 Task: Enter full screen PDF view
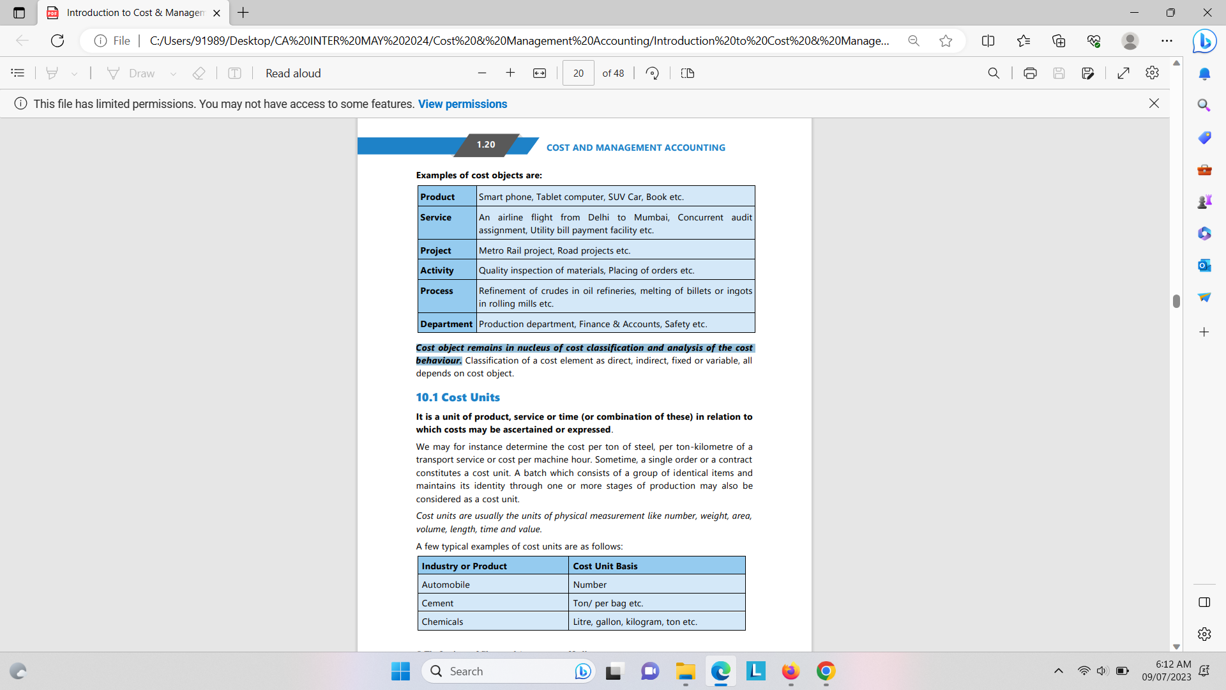[1123, 73]
